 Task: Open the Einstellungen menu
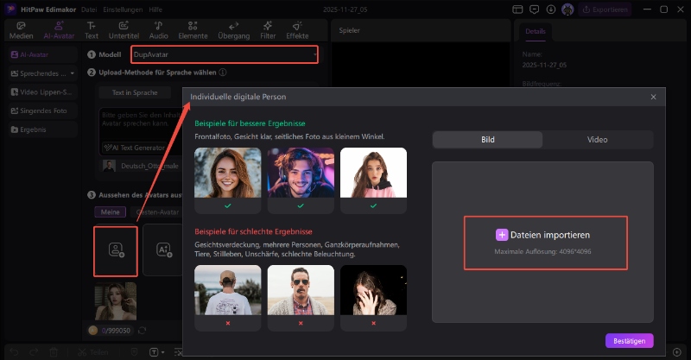tap(123, 9)
